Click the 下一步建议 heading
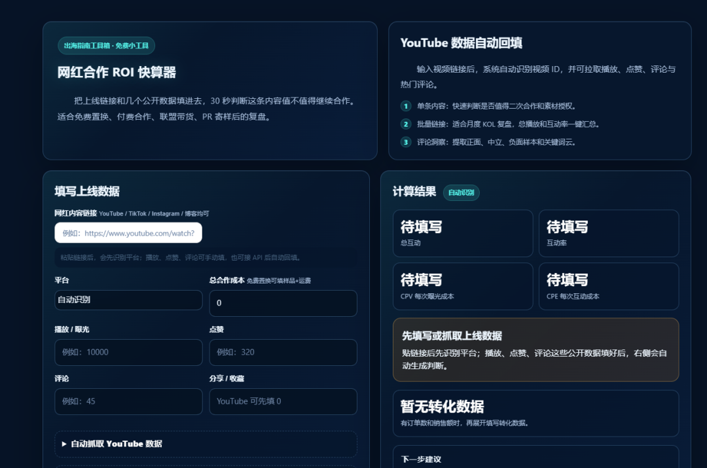This screenshot has height=468, width=707. pyautogui.click(x=421, y=459)
